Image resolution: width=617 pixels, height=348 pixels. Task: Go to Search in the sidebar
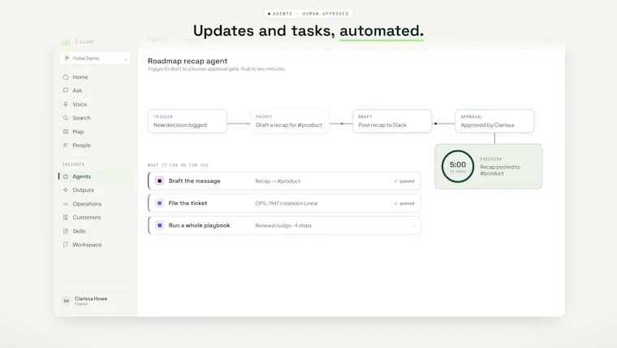[95, 118]
